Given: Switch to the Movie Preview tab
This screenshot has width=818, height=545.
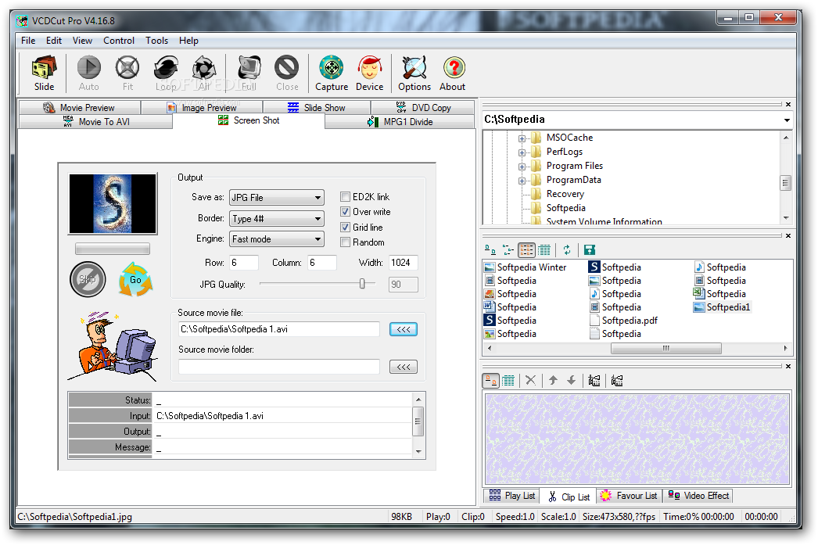Looking at the screenshot, I should [x=79, y=107].
